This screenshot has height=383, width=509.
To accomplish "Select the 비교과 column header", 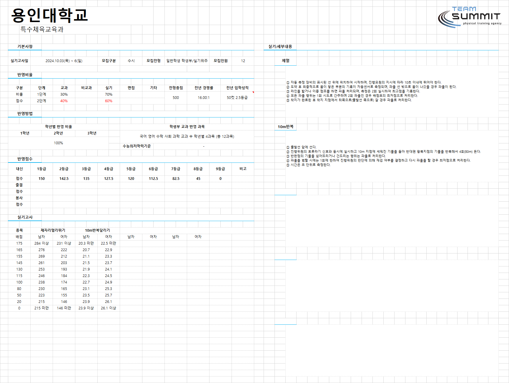I will click(87, 88).
